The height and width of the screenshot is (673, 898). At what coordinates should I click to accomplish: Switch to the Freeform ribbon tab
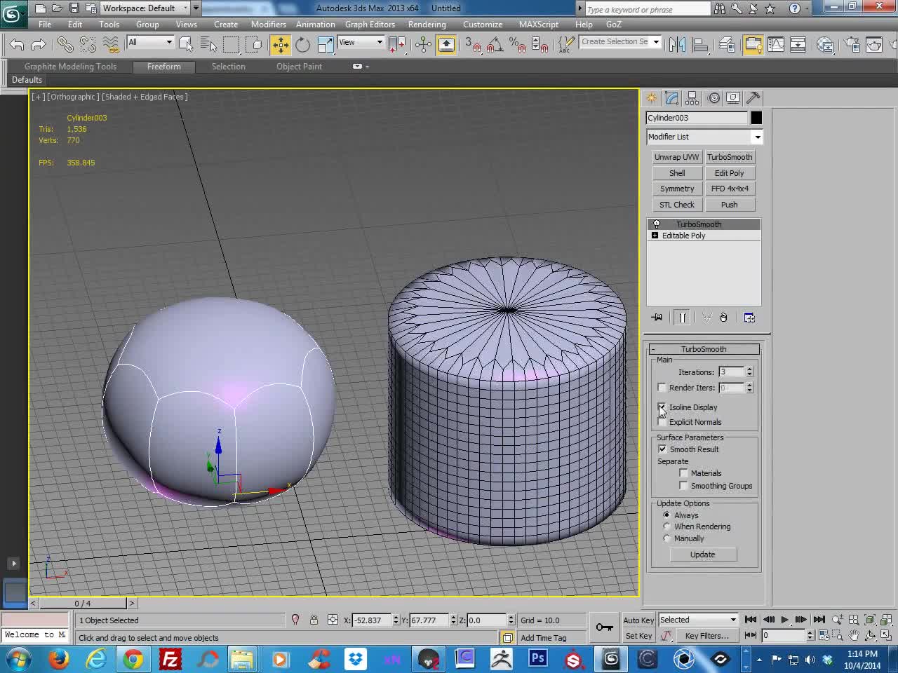(x=164, y=67)
